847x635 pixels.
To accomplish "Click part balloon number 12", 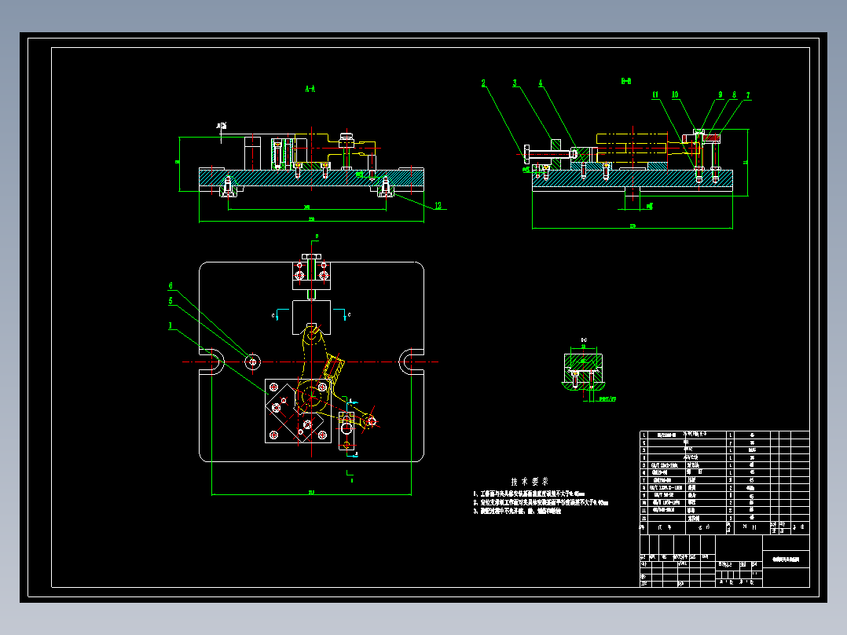I will [438, 205].
